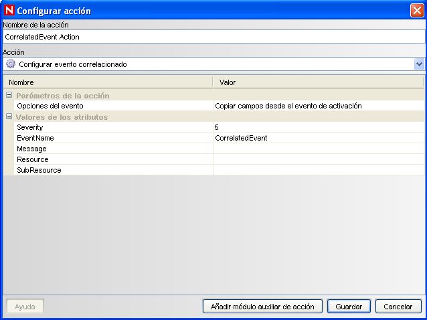Click the Valor column header

pos(319,82)
